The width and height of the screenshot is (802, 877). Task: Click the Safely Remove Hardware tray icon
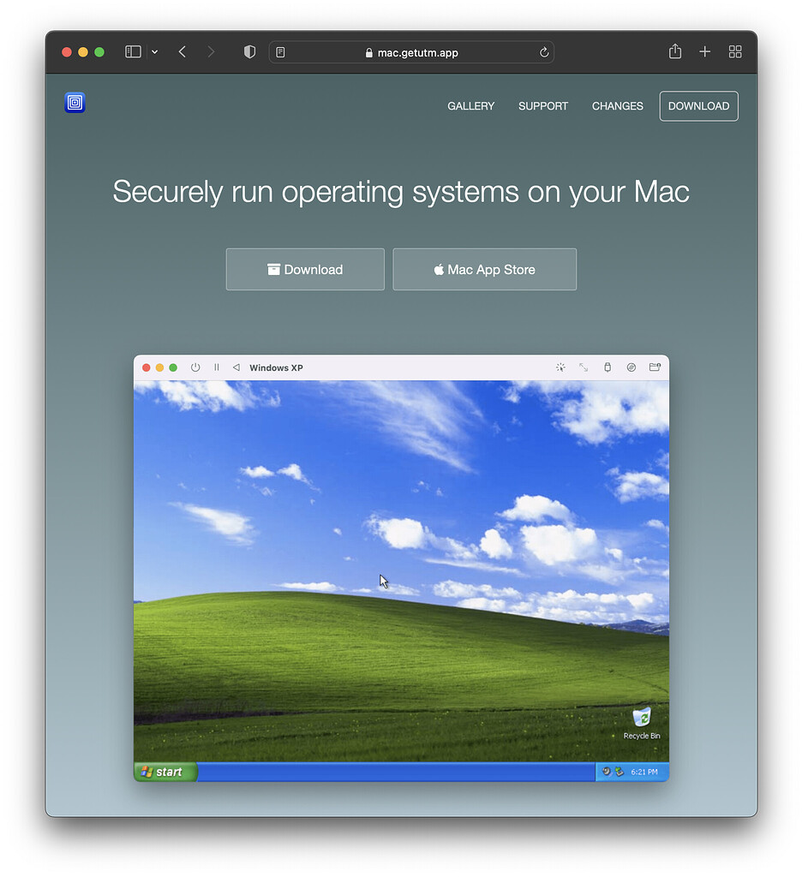(x=620, y=772)
